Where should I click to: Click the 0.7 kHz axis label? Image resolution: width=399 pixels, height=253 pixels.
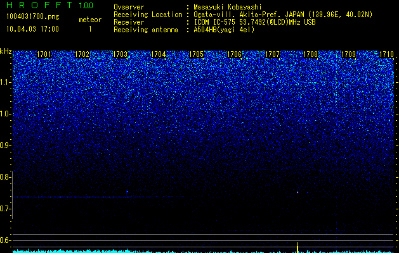[5, 209]
